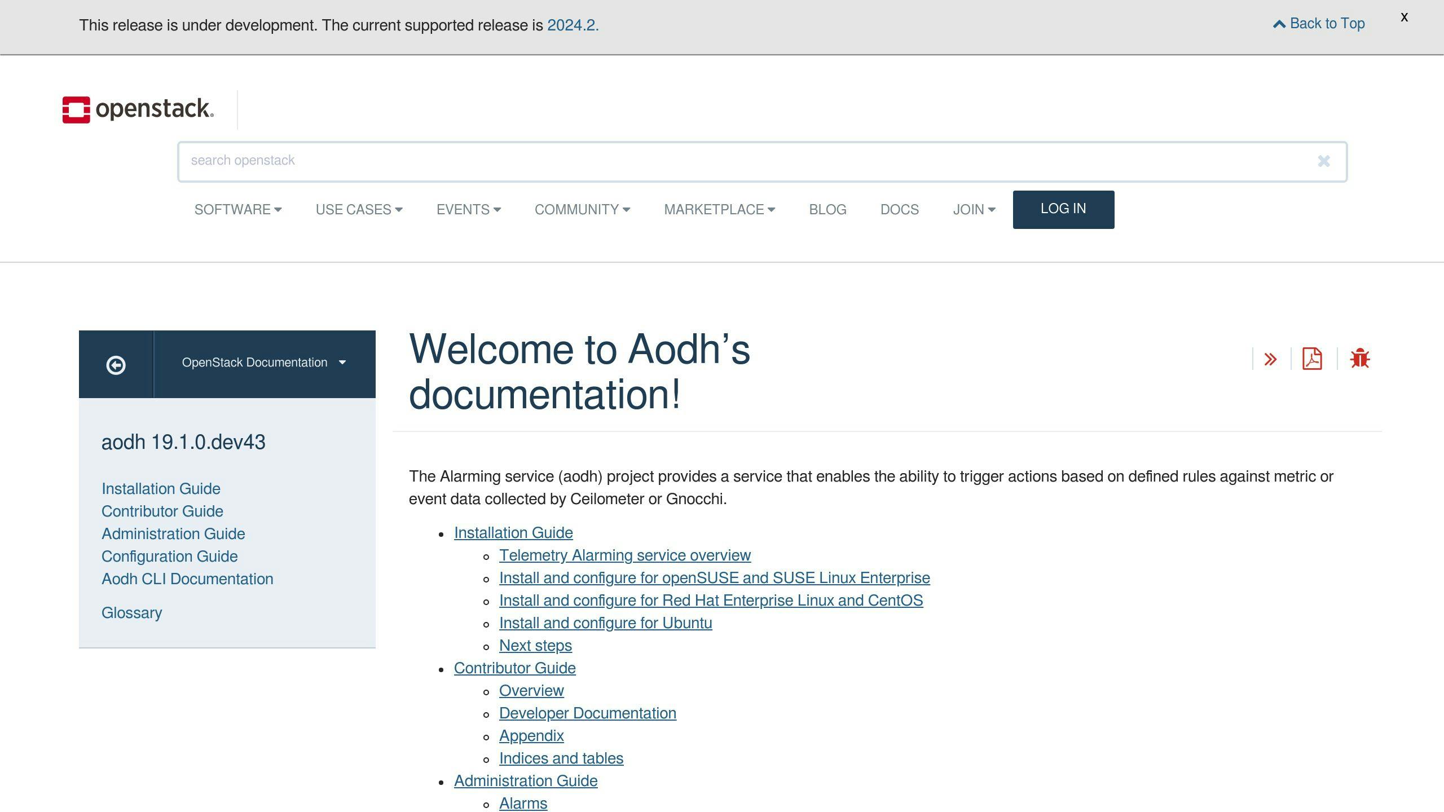Open the OpenStack Documentation dropdown
This screenshot has height=812, width=1444.
(x=263, y=363)
